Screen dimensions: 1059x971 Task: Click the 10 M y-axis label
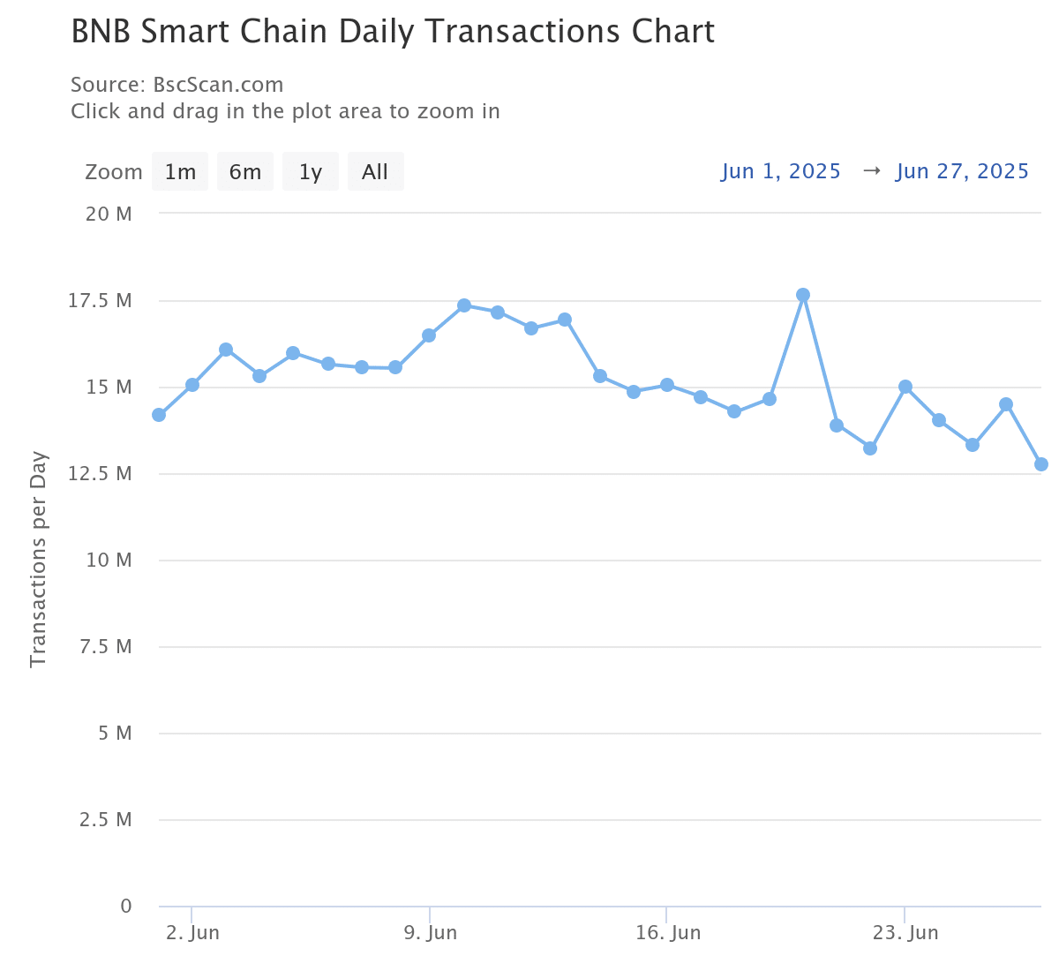[x=110, y=560]
